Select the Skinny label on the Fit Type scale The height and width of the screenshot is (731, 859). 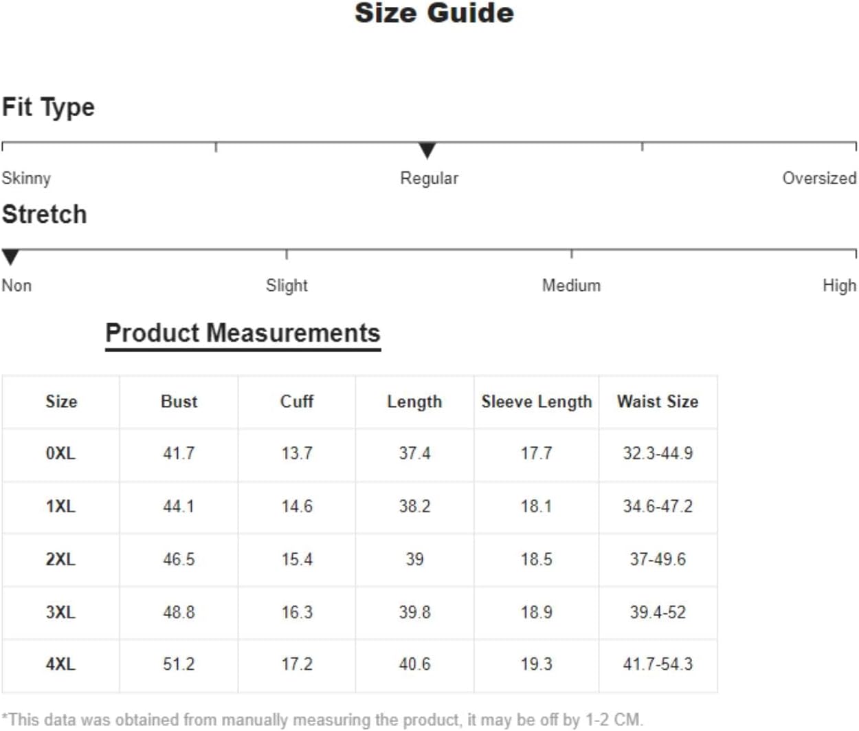point(26,179)
